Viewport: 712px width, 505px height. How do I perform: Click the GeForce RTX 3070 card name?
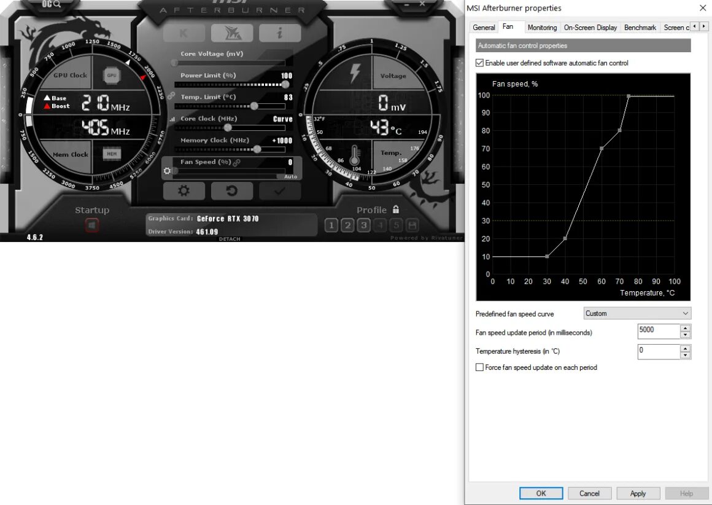(228, 219)
